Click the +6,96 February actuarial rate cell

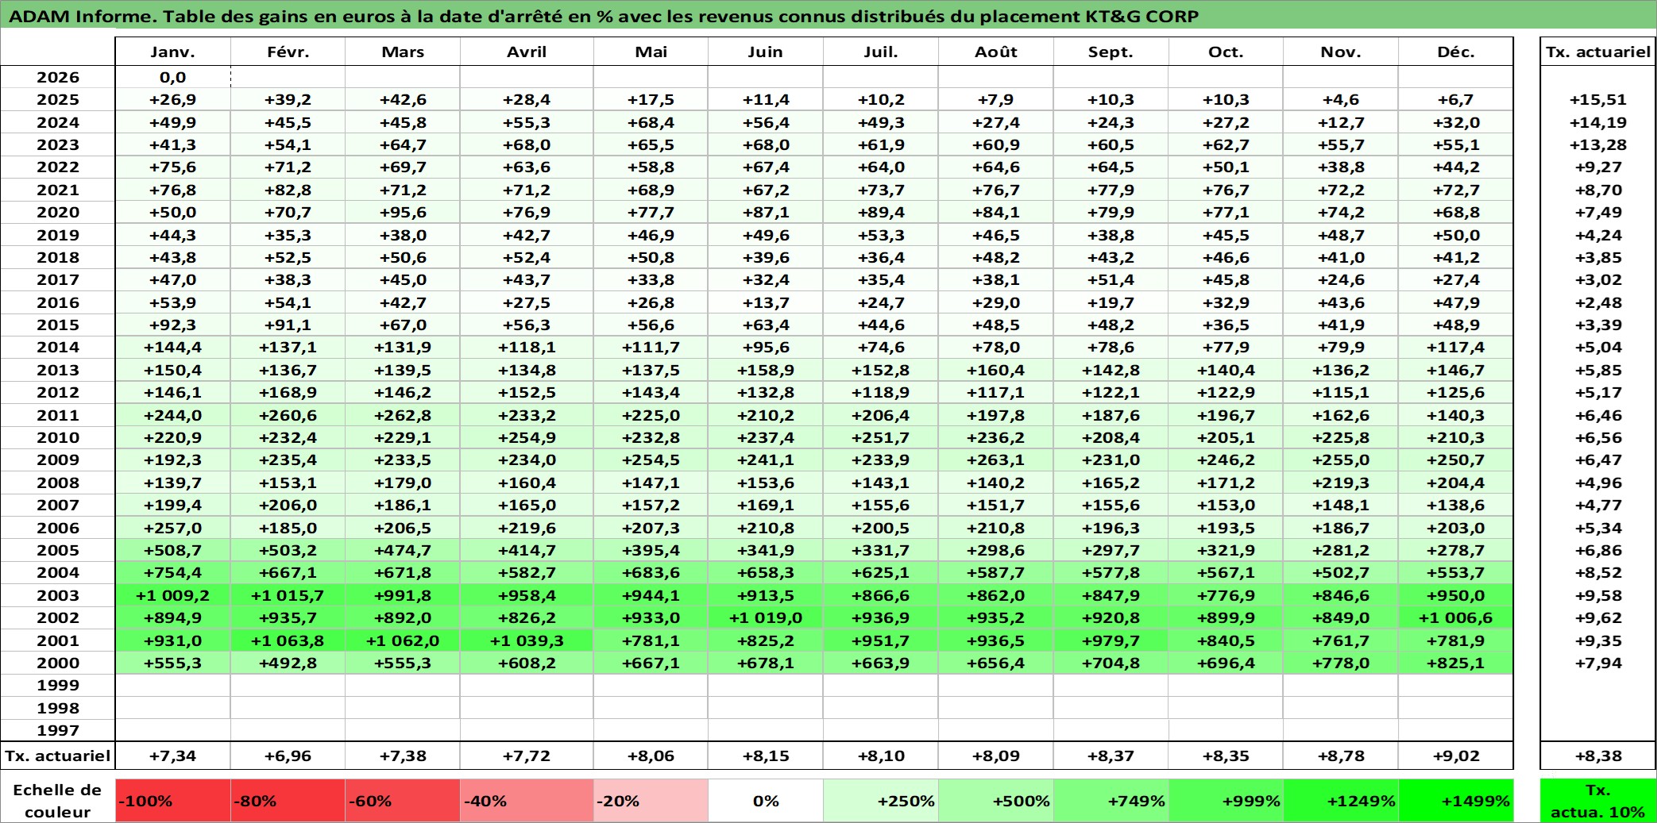coord(288,756)
